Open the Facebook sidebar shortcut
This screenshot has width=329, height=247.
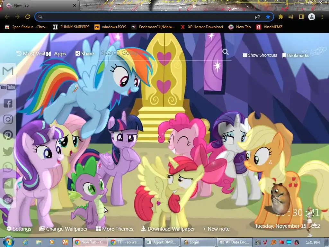coord(8,103)
